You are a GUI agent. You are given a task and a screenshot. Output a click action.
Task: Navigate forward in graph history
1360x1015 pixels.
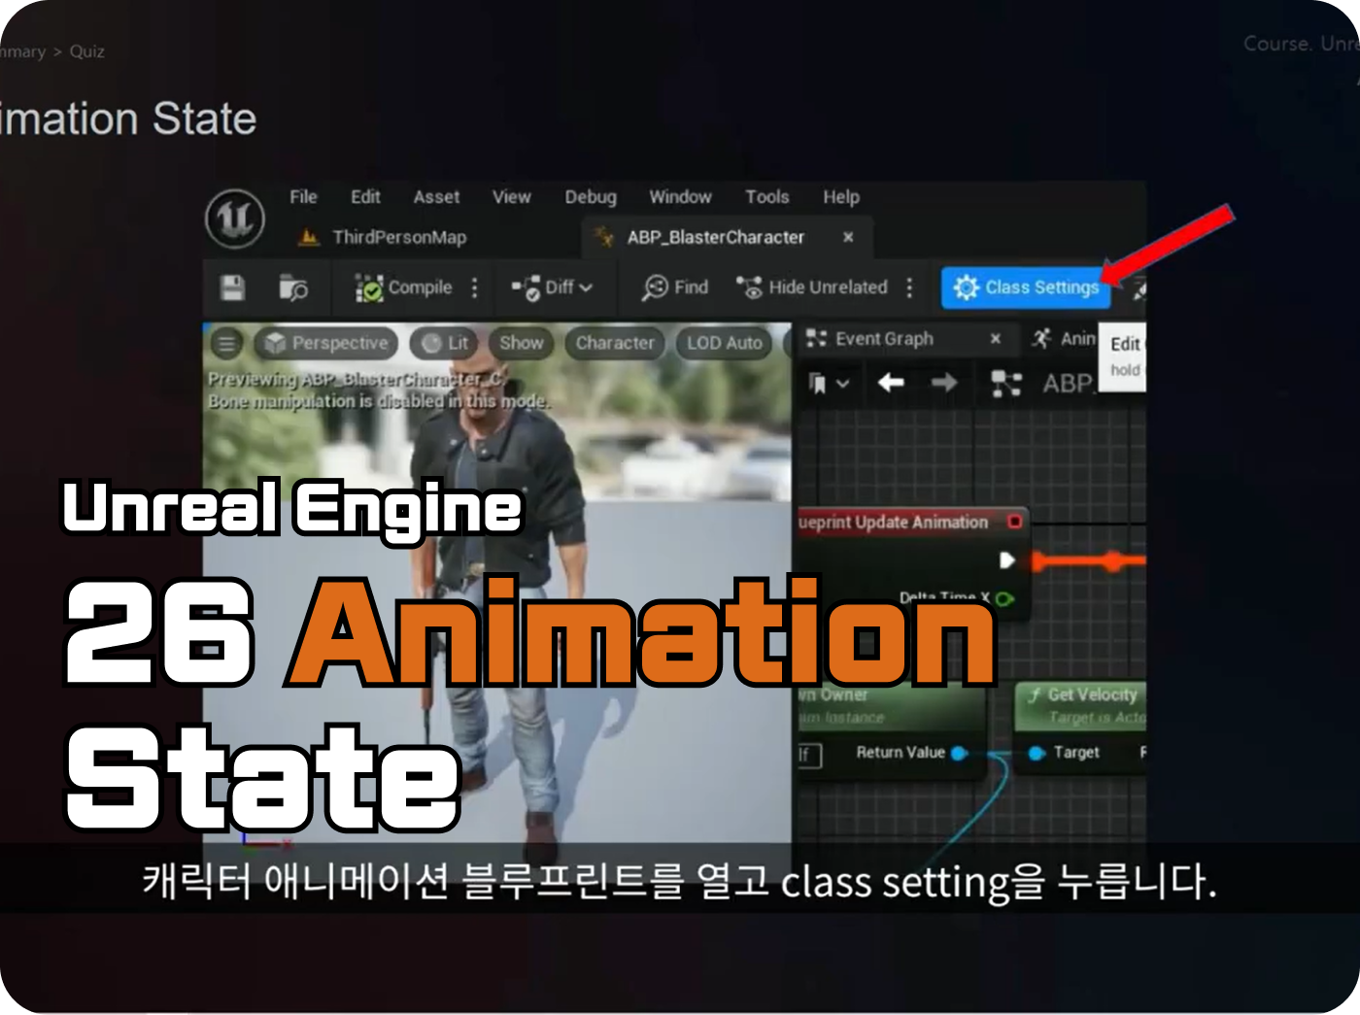click(x=944, y=383)
